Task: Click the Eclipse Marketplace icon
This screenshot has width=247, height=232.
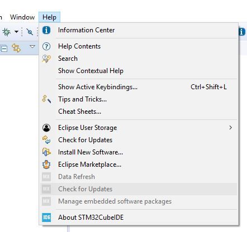Action: point(46,165)
